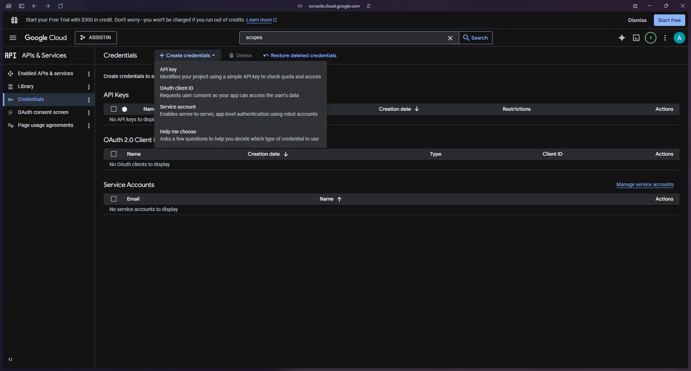The width and height of the screenshot is (691, 371).
Task: Click the console.cloud.google.com address bar
Action: (x=334, y=6)
